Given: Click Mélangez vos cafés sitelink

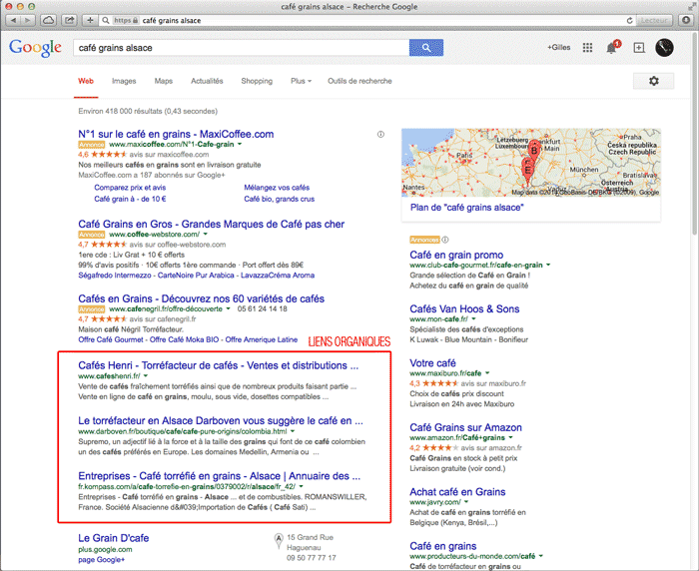Looking at the screenshot, I should click(277, 188).
